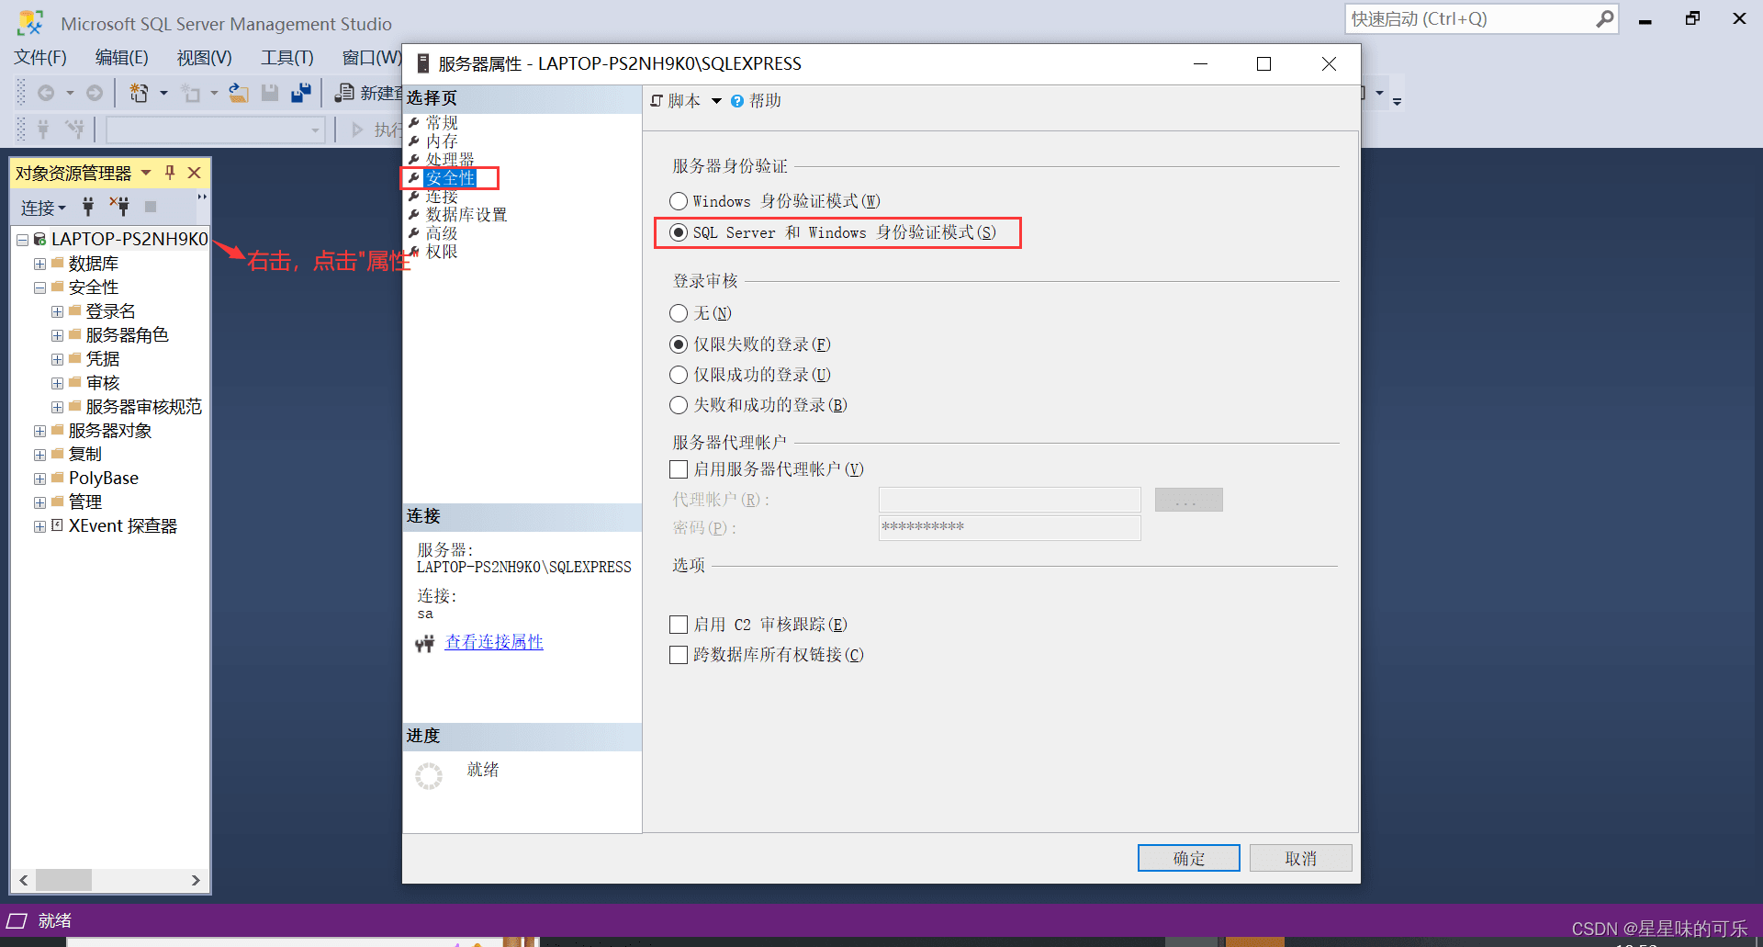Screen dimensions: 1763x947
Task: Click Object Explorer connect plug icon
Action: click(88, 207)
